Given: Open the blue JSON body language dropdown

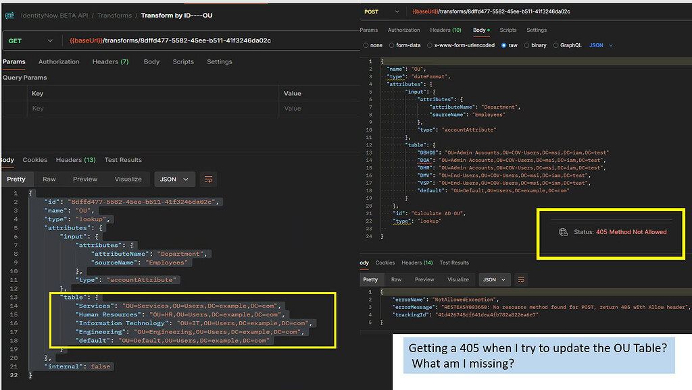Looking at the screenshot, I should tap(601, 45).
